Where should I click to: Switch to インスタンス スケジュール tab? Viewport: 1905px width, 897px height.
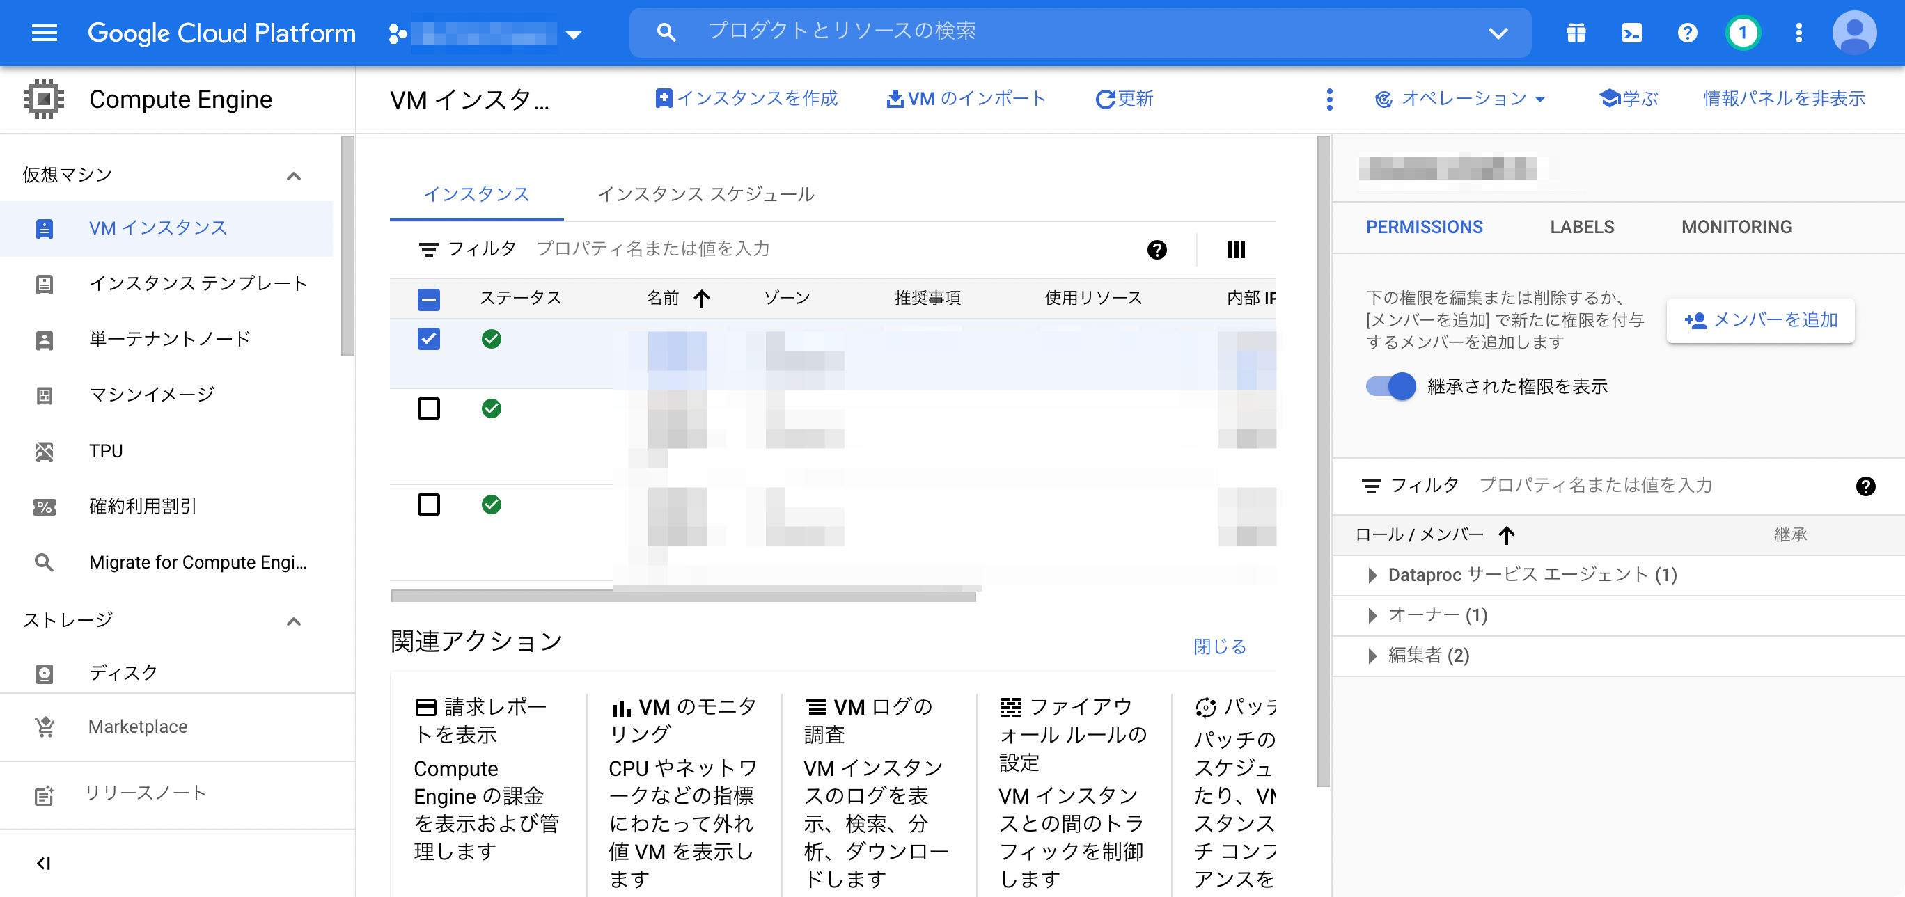(705, 194)
